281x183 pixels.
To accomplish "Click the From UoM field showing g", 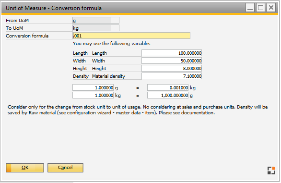I will pyautogui.click(x=96, y=20).
